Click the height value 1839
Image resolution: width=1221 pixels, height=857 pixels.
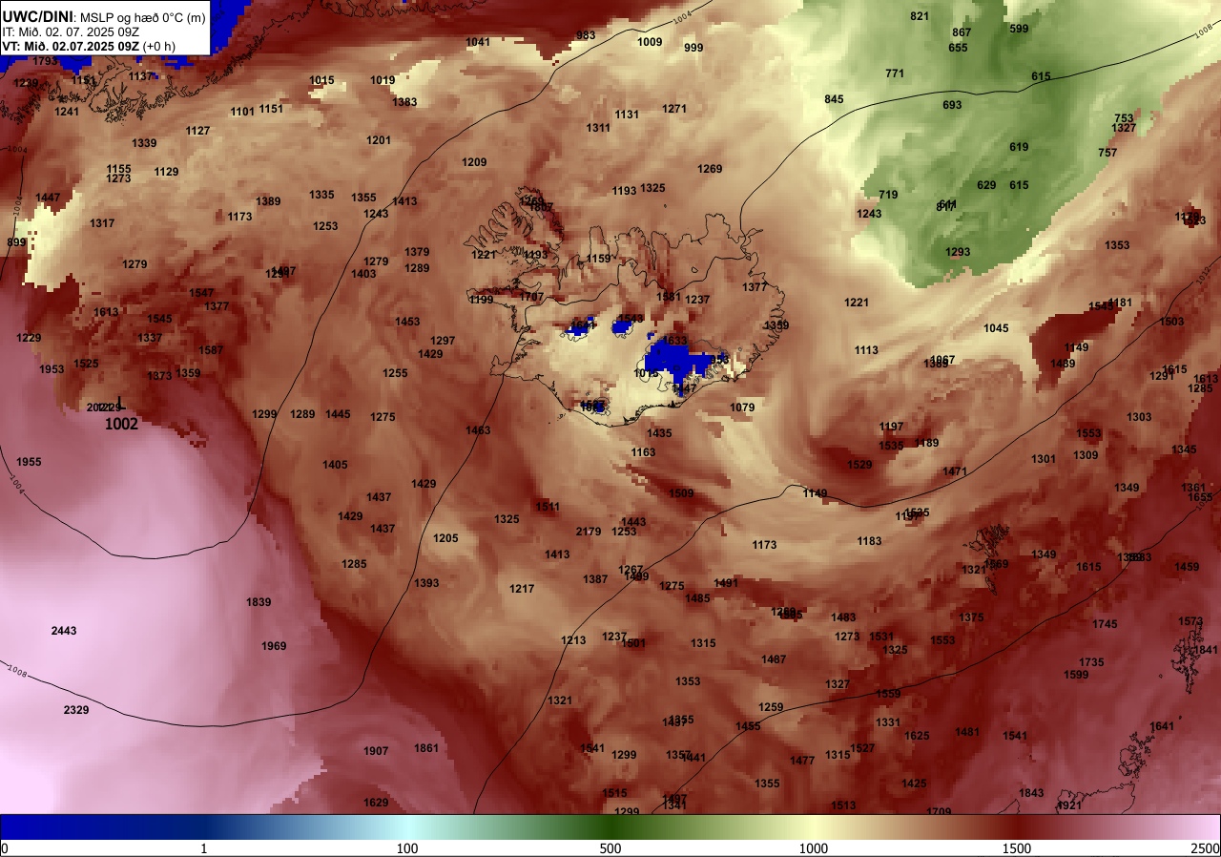tap(259, 602)
